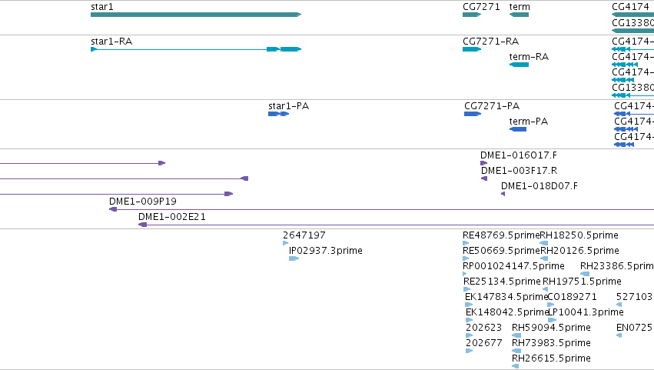Select the teal star1 gene bar
Image resolution: width=654 pixels, height=370 pixels.
pyautogui.click(x=196, y=15)
